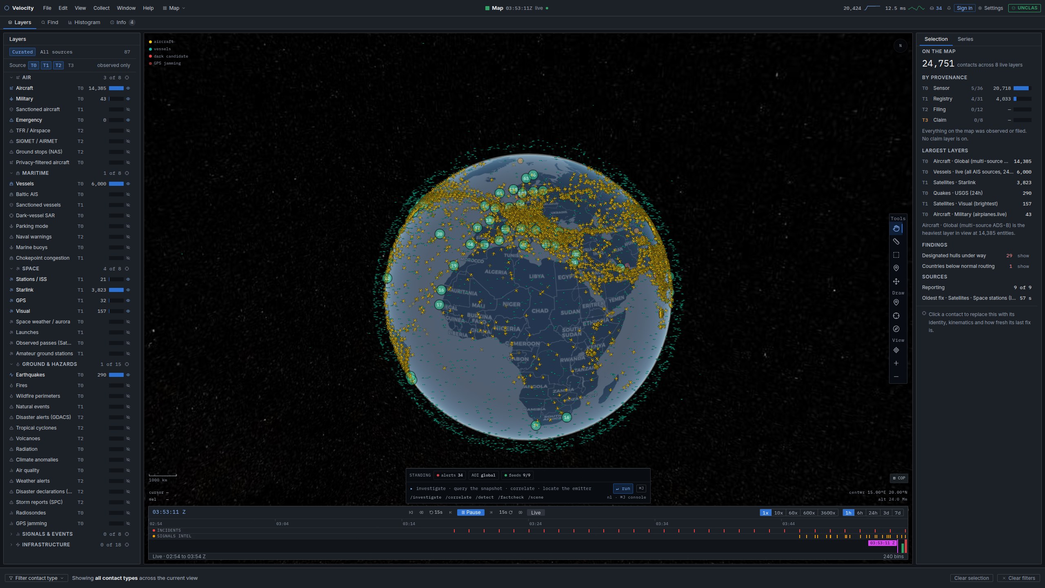Expand the SIGNALS & EVENTS group

(11, 534)
